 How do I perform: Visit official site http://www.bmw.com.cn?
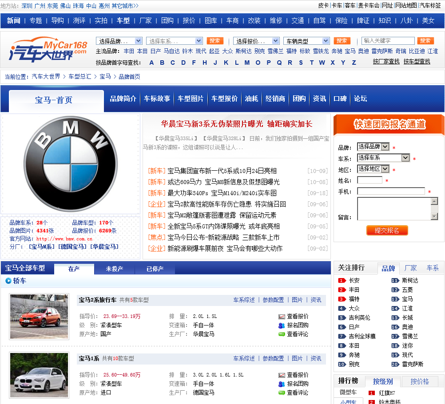coord(64,239)
